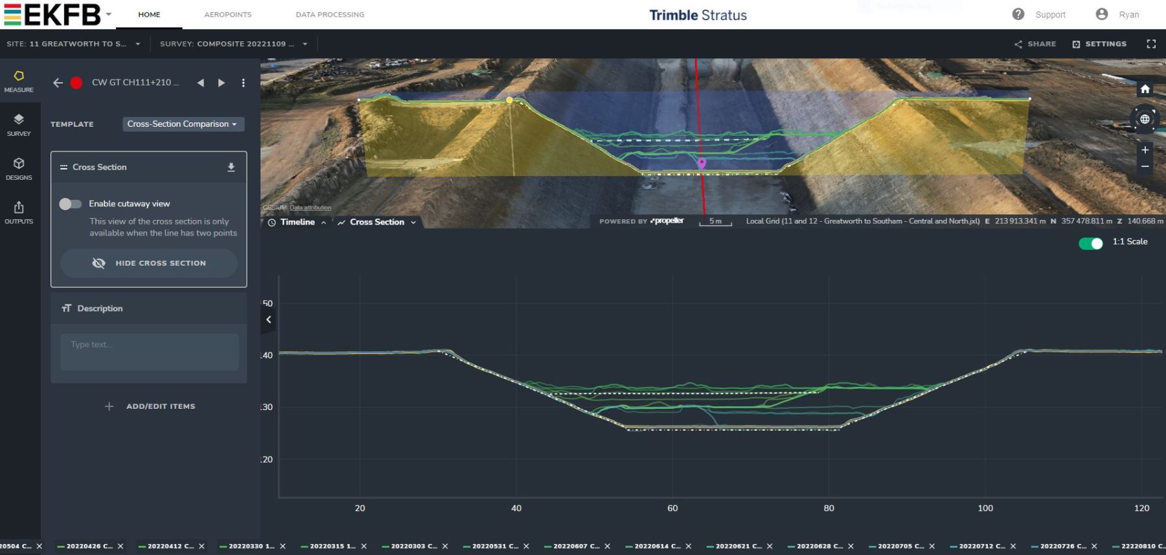Switch to the Data Processing tab
1166x555 pixels.
coord(330,14)
